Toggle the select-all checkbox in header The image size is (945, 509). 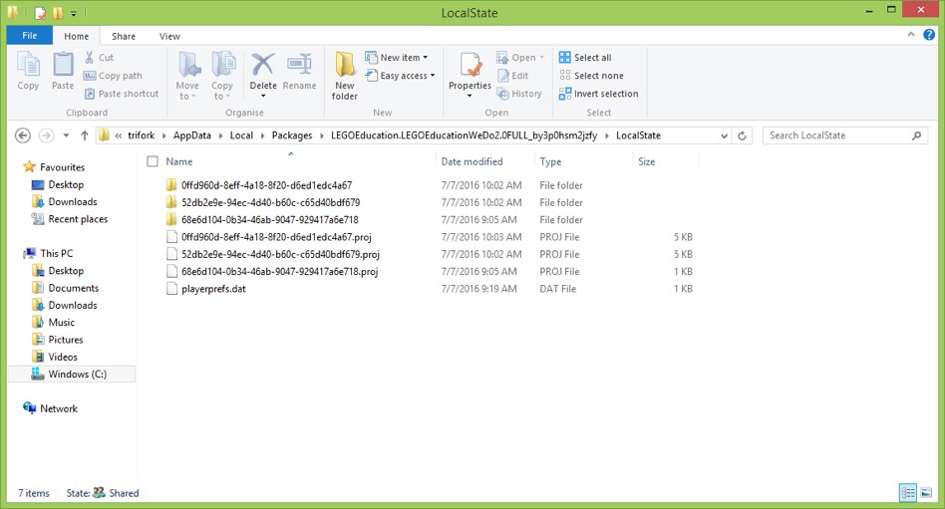point(153,161)
